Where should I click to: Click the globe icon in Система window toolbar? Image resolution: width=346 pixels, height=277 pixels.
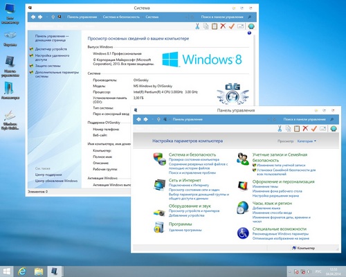coord(251,26)
